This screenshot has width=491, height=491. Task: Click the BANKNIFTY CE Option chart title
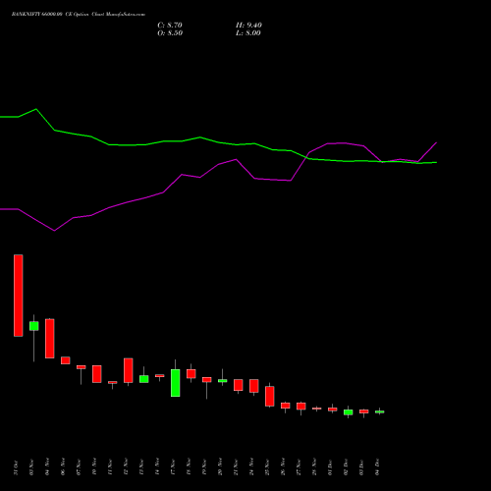(x=79, y=15)
